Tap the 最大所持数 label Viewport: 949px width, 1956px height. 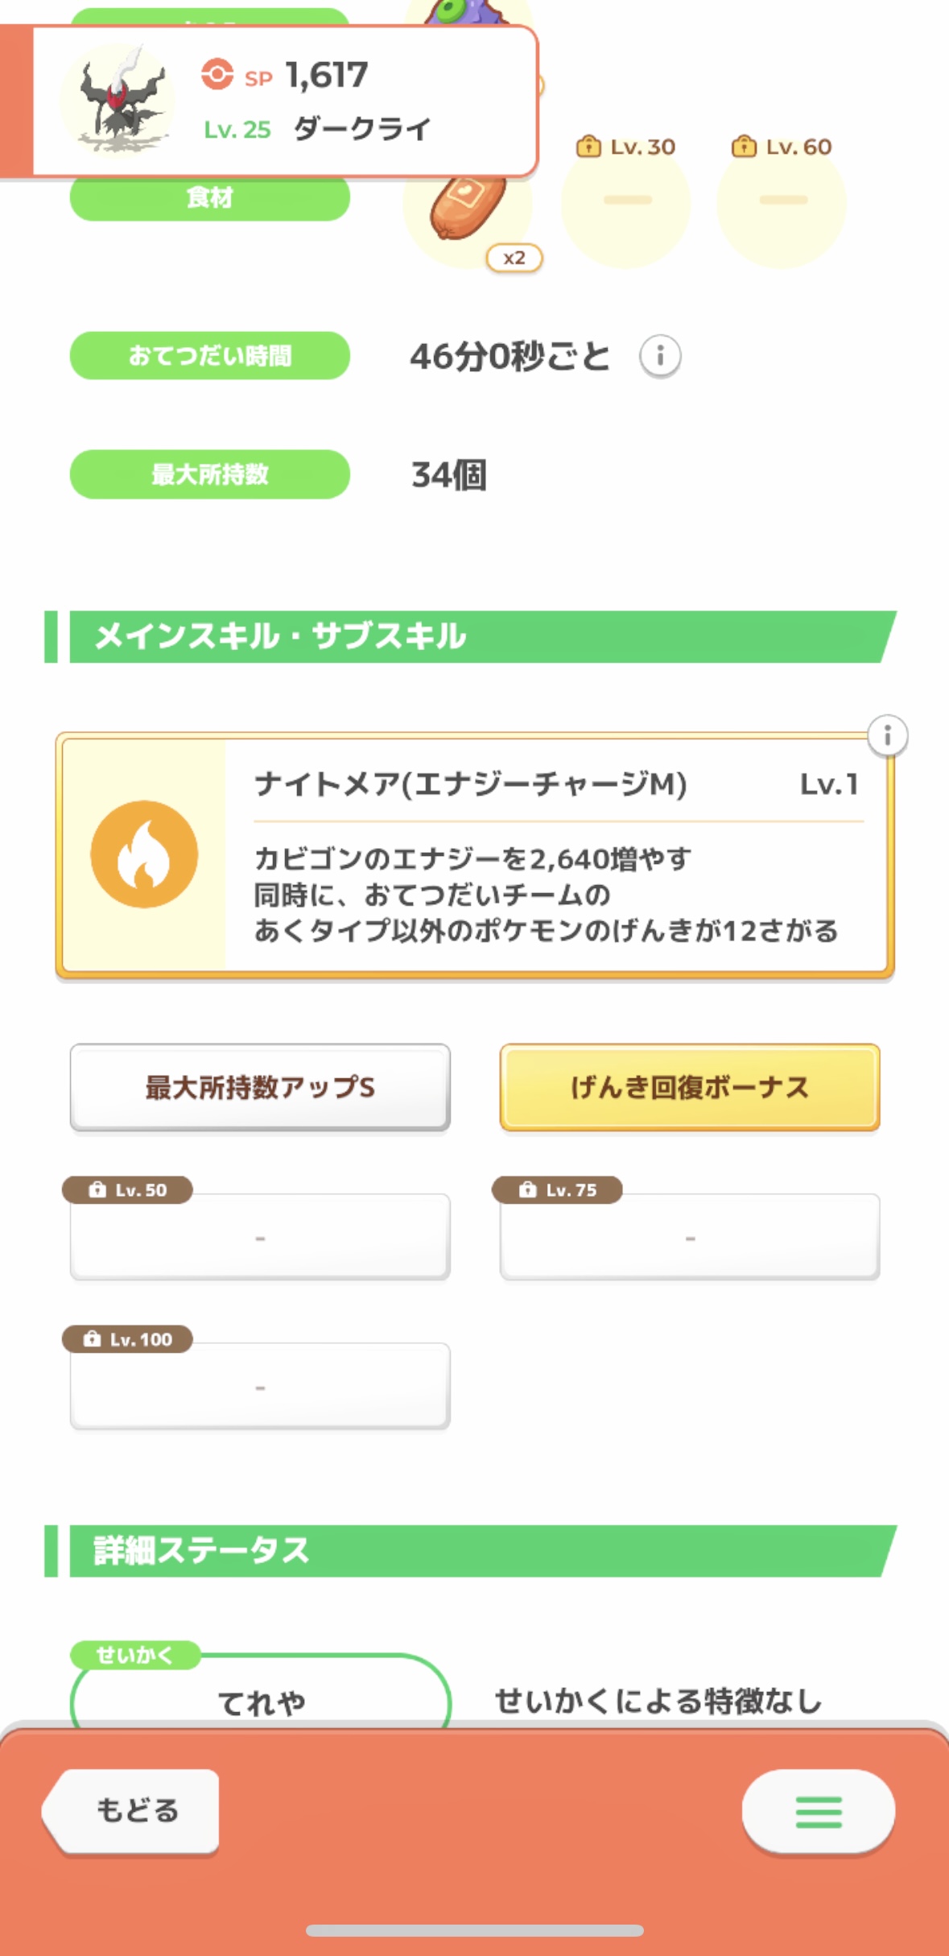(x=210, y=474)
